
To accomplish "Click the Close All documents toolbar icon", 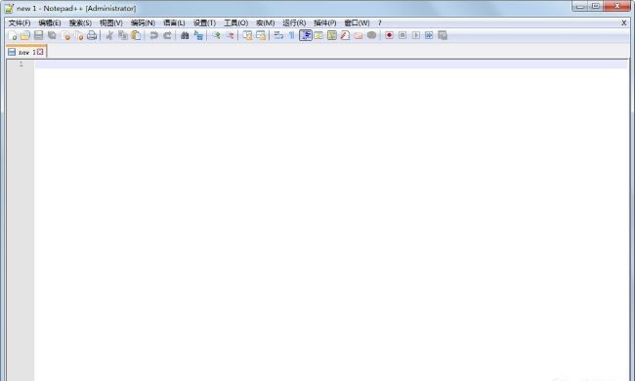I will pyautogui.click(x=79, y=35).
